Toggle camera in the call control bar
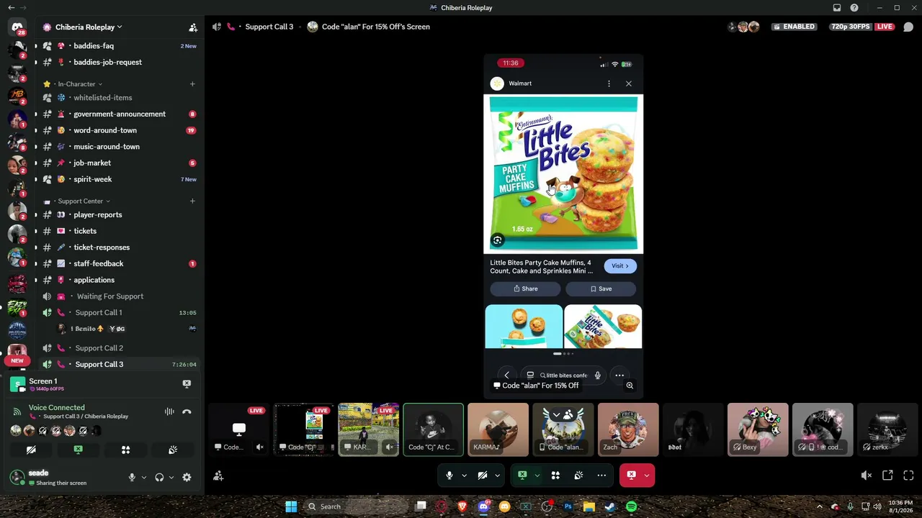The image size is (922, 518). 483,476
